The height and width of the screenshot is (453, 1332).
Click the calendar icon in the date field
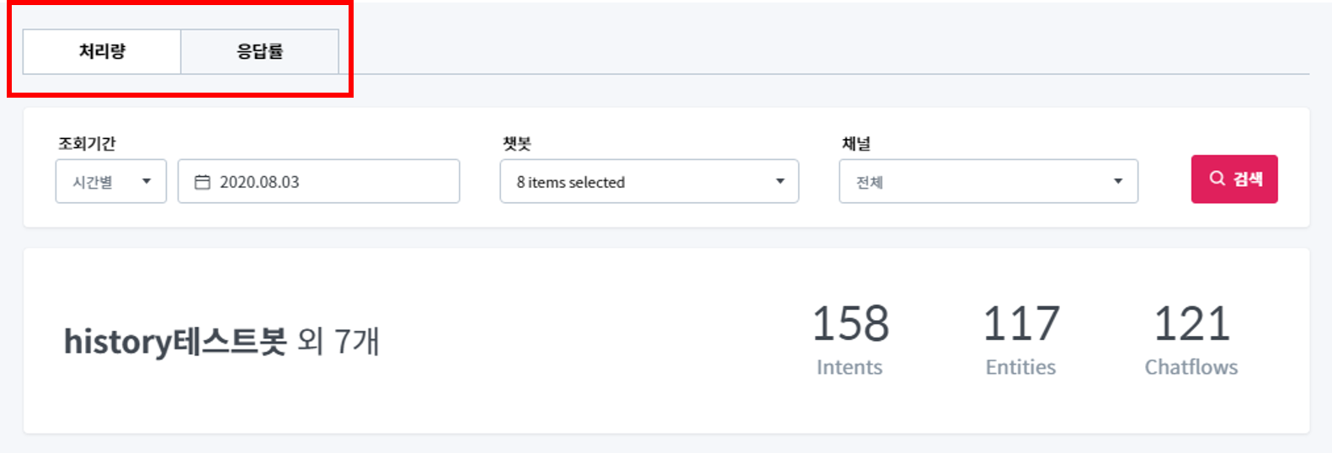click(202, 182)
